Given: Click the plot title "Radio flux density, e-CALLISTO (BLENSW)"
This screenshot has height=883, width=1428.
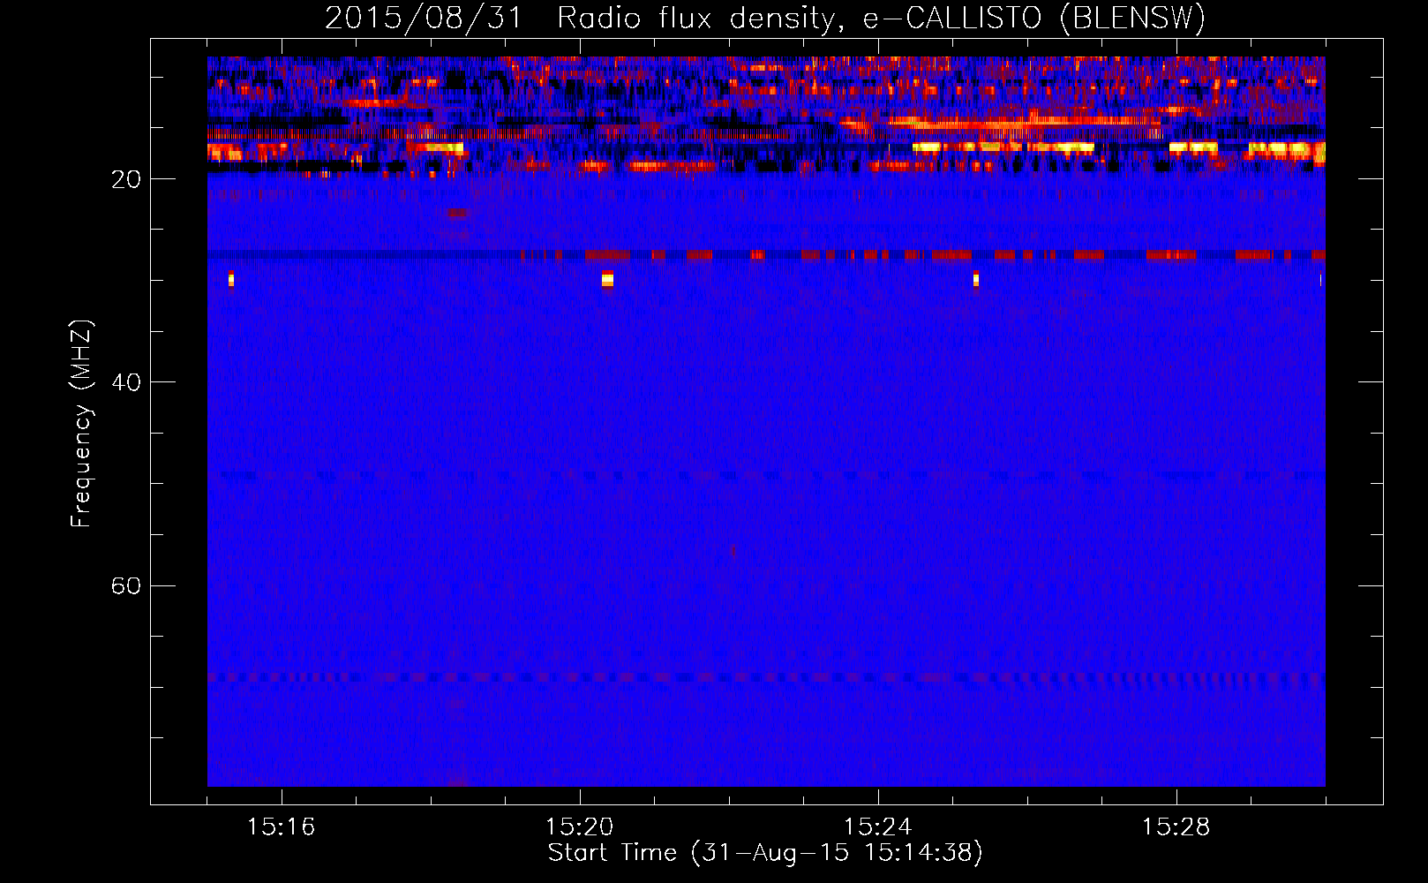Looking at the screenshot, I should coord(881,18).
